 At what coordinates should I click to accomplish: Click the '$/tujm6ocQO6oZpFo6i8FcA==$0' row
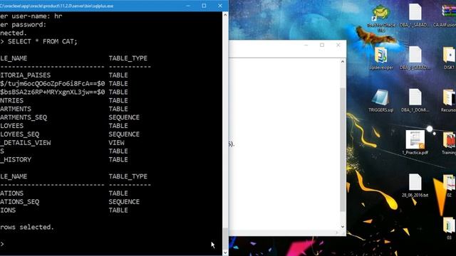(x=64, y=84)
